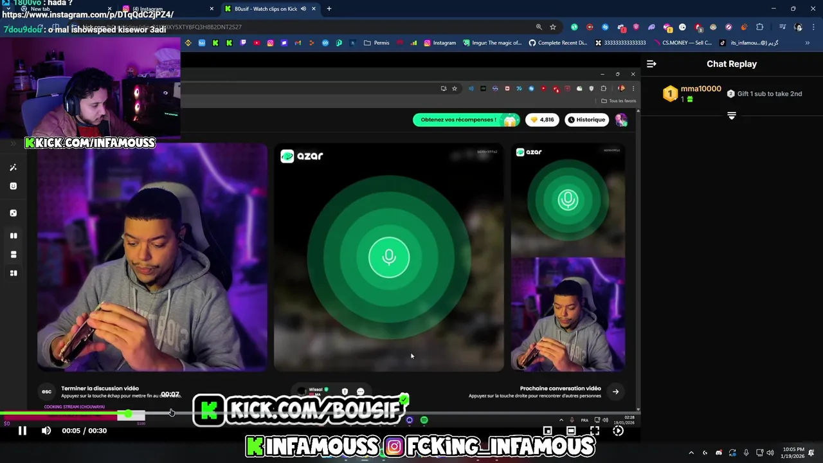
Task: Click the shield report icon below Azar
Action: point(345,392)
